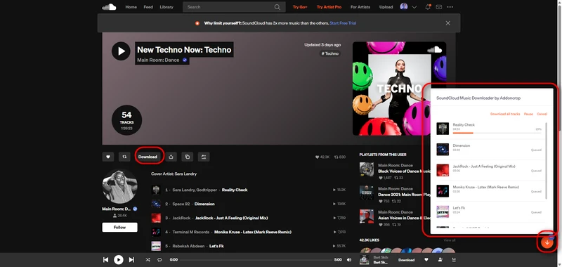Repost the playlist
This screenshot has height=267, width=562.
point(124,157)
